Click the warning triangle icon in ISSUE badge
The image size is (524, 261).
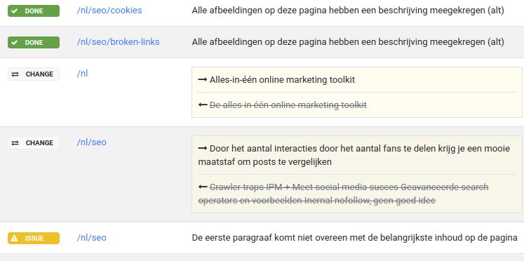coord(14,239)
